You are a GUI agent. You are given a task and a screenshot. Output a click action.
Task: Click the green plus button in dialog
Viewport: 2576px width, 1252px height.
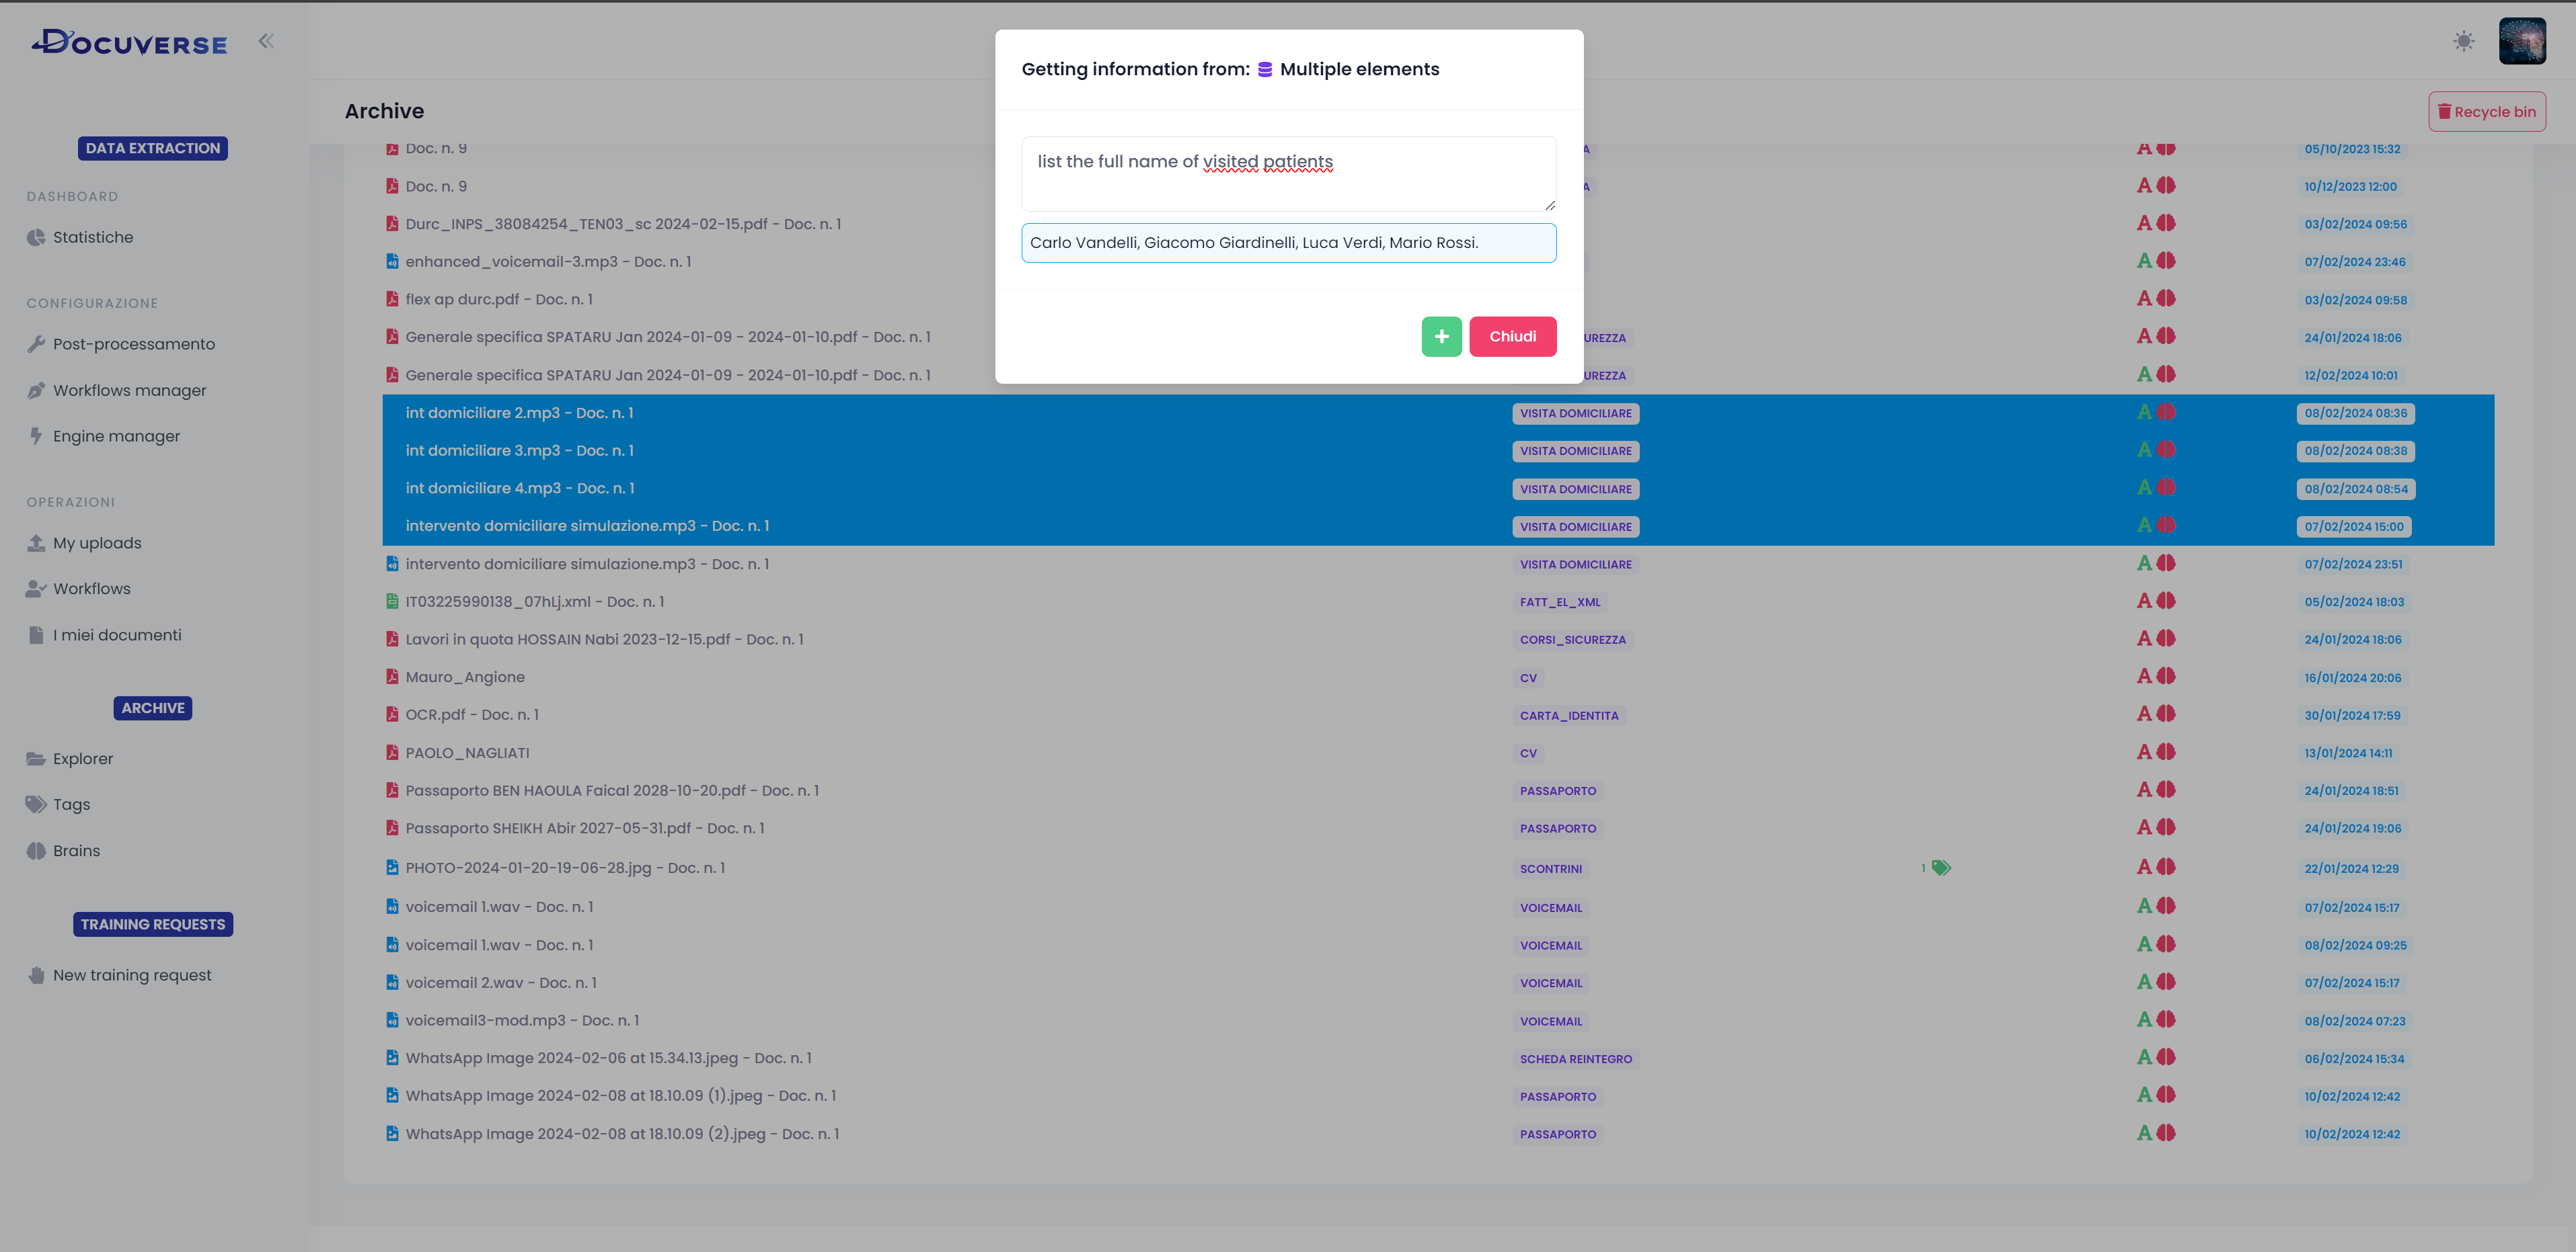click(x=1441, y=337)
